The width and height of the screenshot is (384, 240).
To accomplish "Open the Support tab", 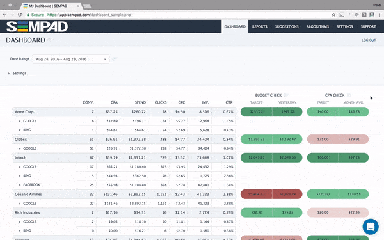I will tap(368, 26).
